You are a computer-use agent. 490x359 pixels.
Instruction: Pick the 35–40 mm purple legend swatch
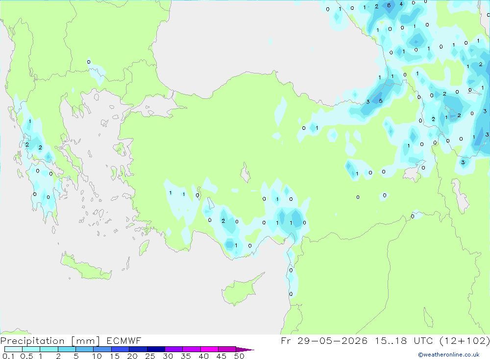[x=191, y=349]
